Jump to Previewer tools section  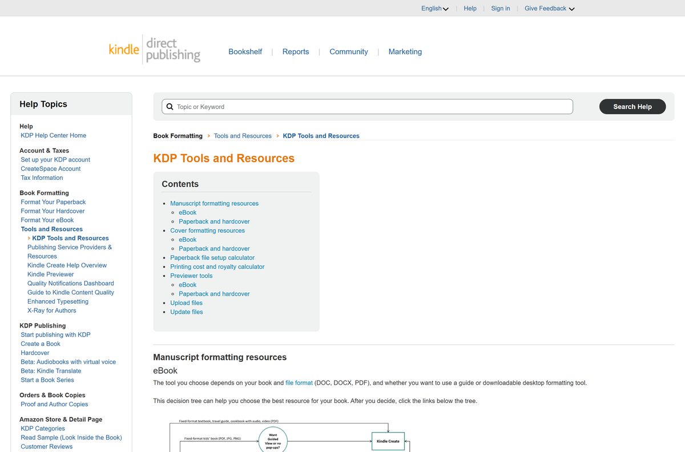tap(191, 276)
